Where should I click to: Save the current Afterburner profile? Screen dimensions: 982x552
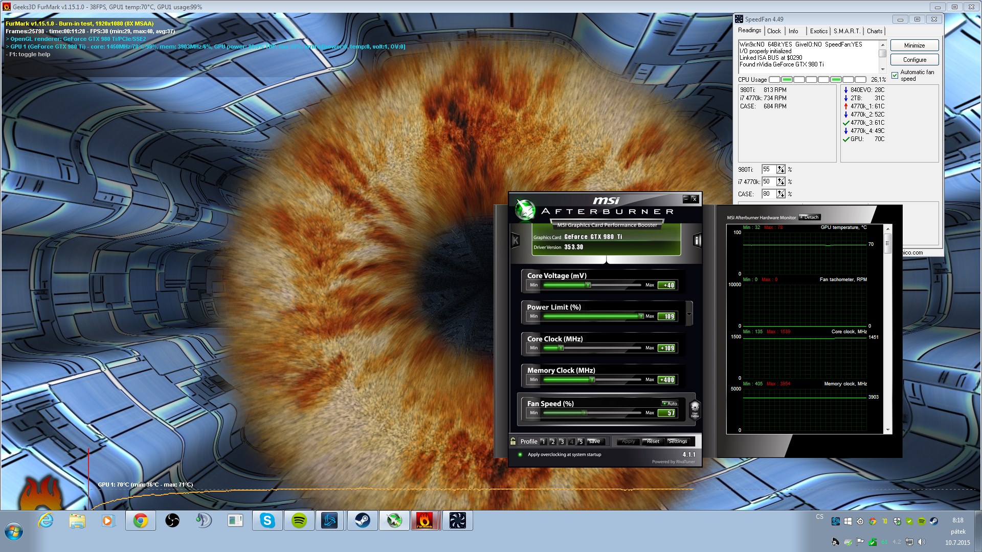pos(595,442)
